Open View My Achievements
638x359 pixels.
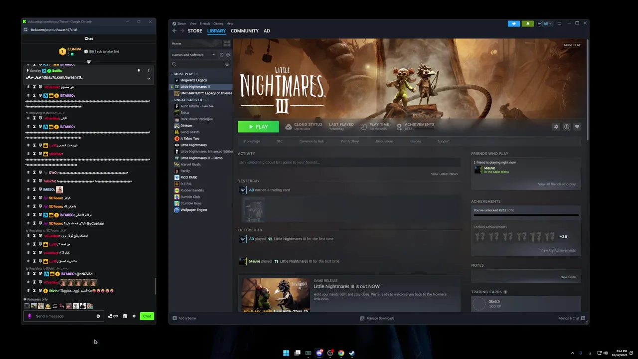coord(558,250)
